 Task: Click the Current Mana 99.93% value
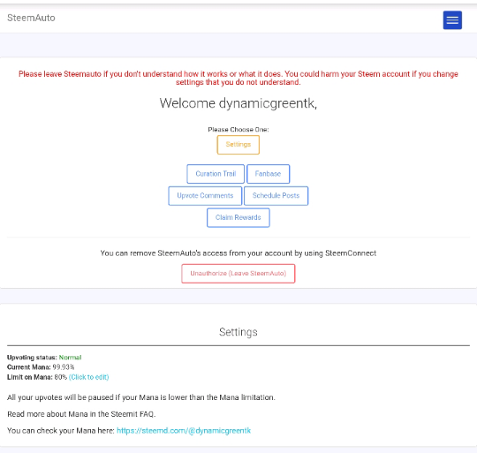click(x=64, y=367)
